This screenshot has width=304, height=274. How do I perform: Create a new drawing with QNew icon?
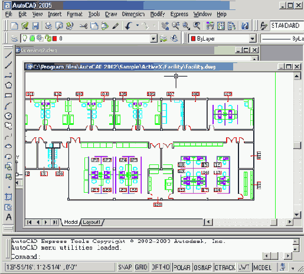14,26
